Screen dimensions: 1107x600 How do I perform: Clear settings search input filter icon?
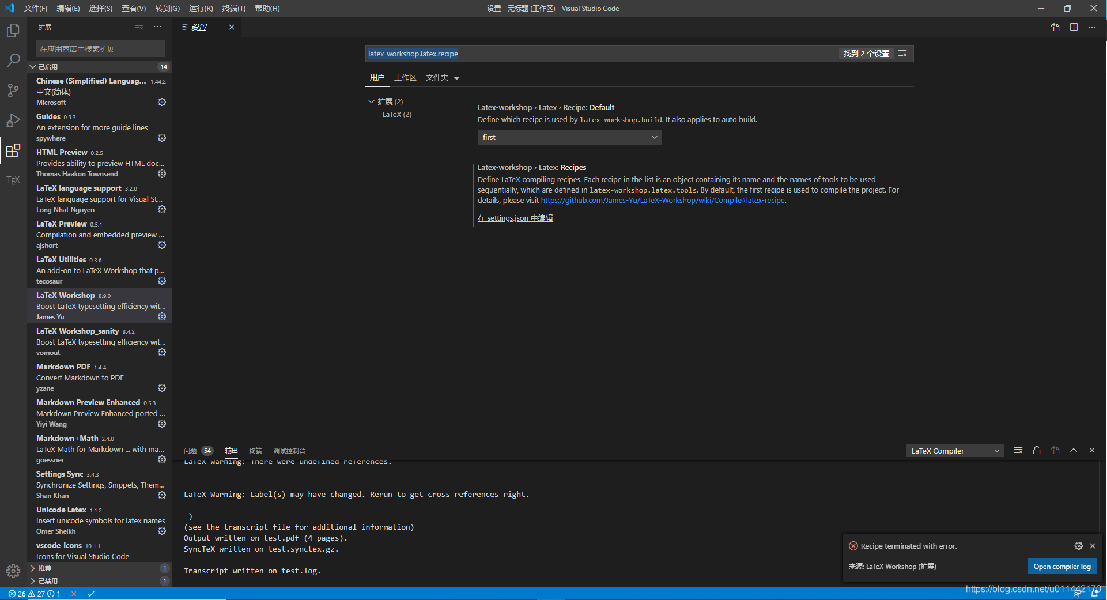(902, 54)
